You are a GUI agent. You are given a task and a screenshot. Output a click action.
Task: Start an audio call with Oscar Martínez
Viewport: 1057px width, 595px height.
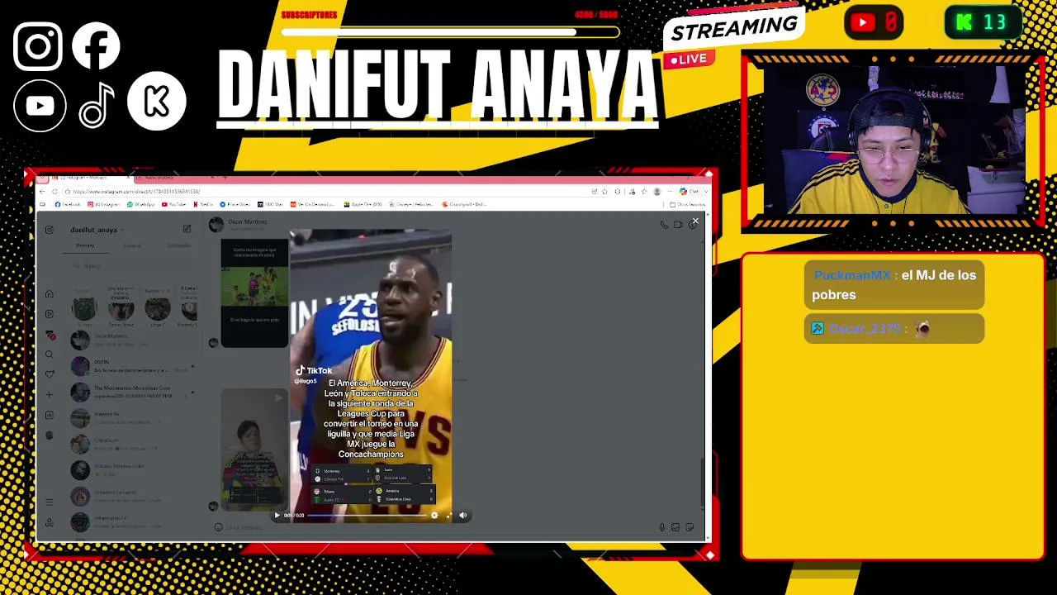pos(664,225)
